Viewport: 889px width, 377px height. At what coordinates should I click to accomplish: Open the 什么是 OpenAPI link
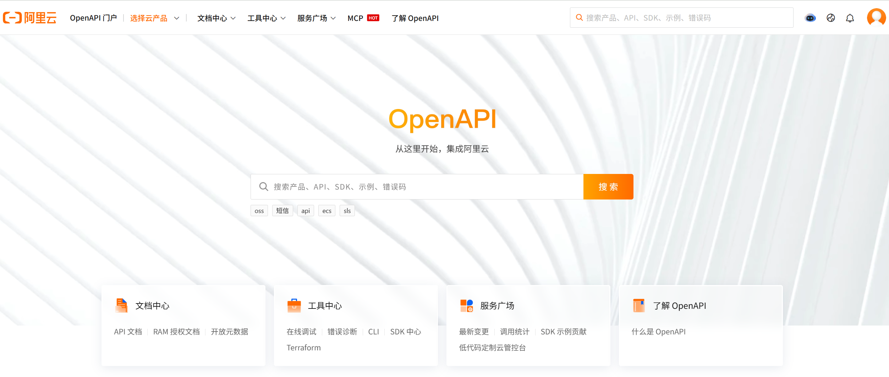click(659, 332)
